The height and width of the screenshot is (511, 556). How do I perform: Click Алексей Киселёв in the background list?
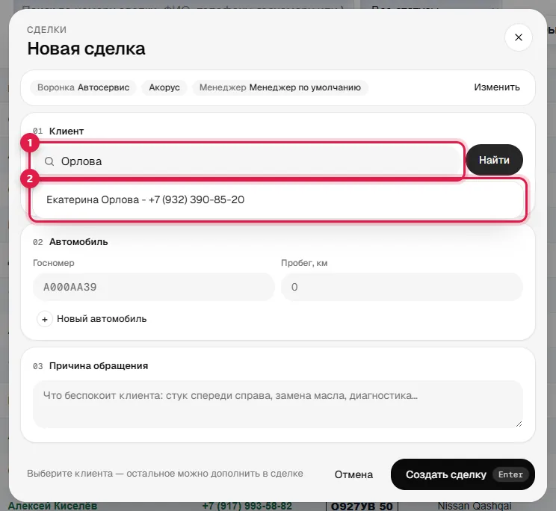(52, 506)
